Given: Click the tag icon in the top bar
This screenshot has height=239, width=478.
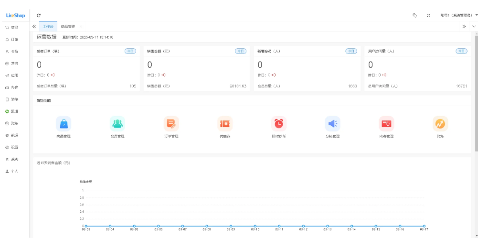Looking at the screenshot, I should tap(414, 16).
